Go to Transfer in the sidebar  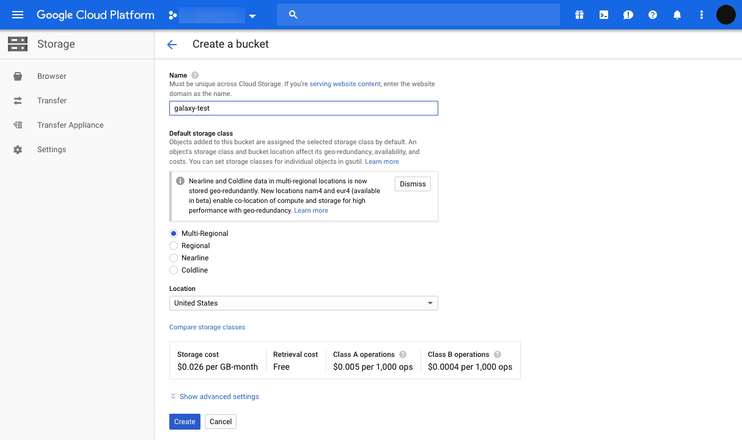coord(52,100)
